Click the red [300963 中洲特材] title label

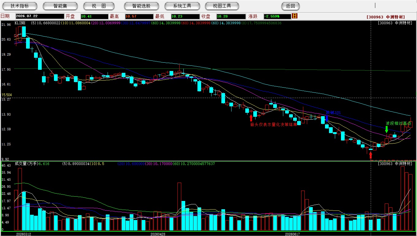click(386, 17)
